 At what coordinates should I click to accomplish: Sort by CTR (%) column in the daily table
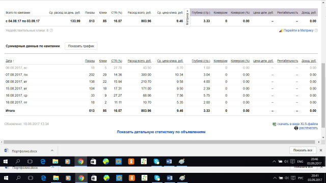coord(117,61)
